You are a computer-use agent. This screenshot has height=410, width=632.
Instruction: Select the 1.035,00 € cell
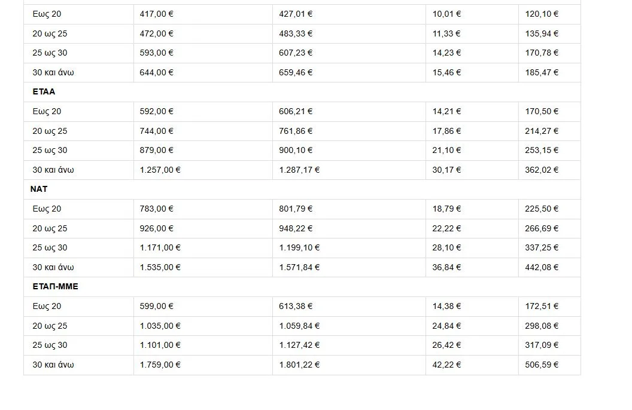pos(160,326)
